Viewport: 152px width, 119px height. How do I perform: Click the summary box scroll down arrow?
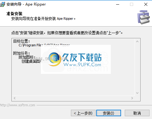pyautogui.click(x=137, y=93)
